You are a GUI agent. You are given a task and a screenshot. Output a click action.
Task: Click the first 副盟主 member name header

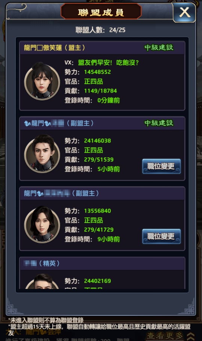click(x=59, y=123)
